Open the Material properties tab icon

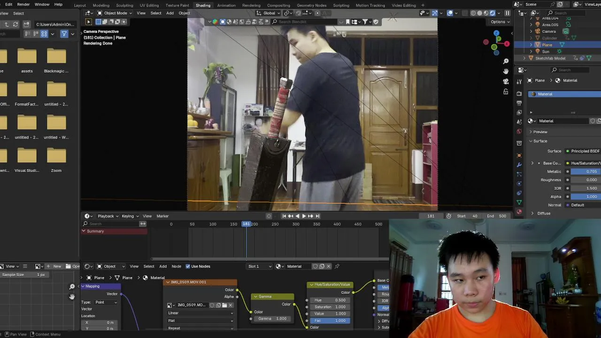click(x=519, y=212)
